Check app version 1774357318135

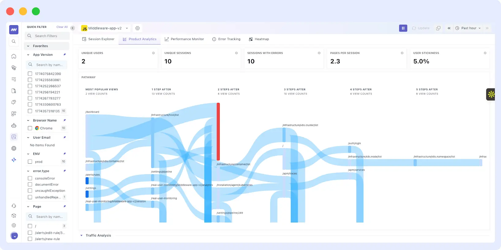tap(30, 111)
